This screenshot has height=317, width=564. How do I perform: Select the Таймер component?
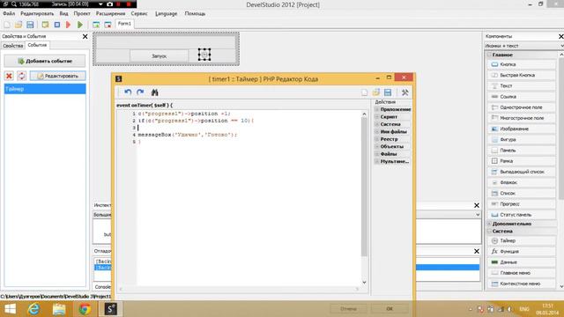coord(522,240)
